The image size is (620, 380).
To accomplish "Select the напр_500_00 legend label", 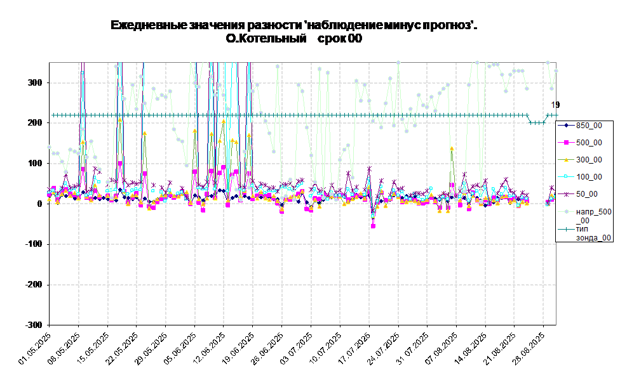I will click(x=593, y=216).
